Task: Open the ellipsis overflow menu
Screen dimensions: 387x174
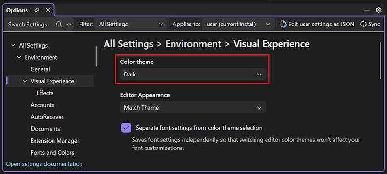Action: click(367, 10)
